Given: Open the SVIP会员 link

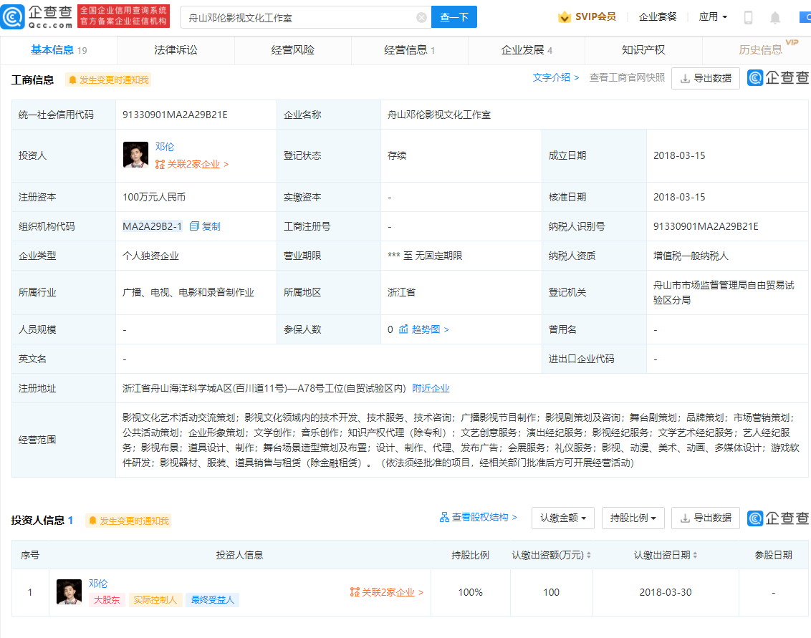Looking at the screenshot, I should tap(595, 16).
